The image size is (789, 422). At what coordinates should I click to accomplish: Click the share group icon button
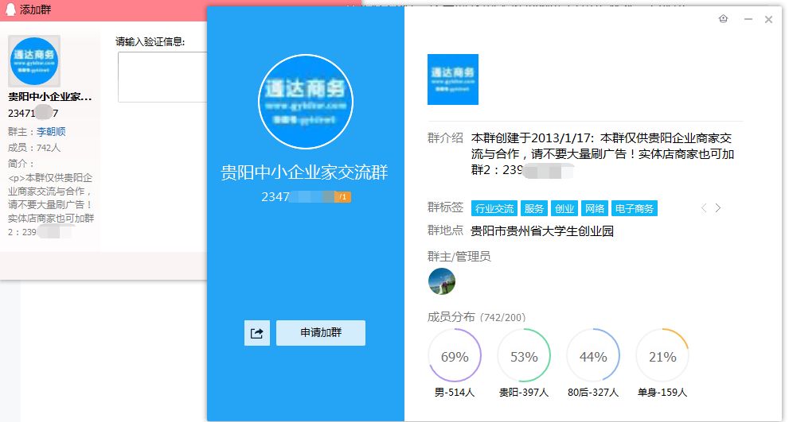256,334
